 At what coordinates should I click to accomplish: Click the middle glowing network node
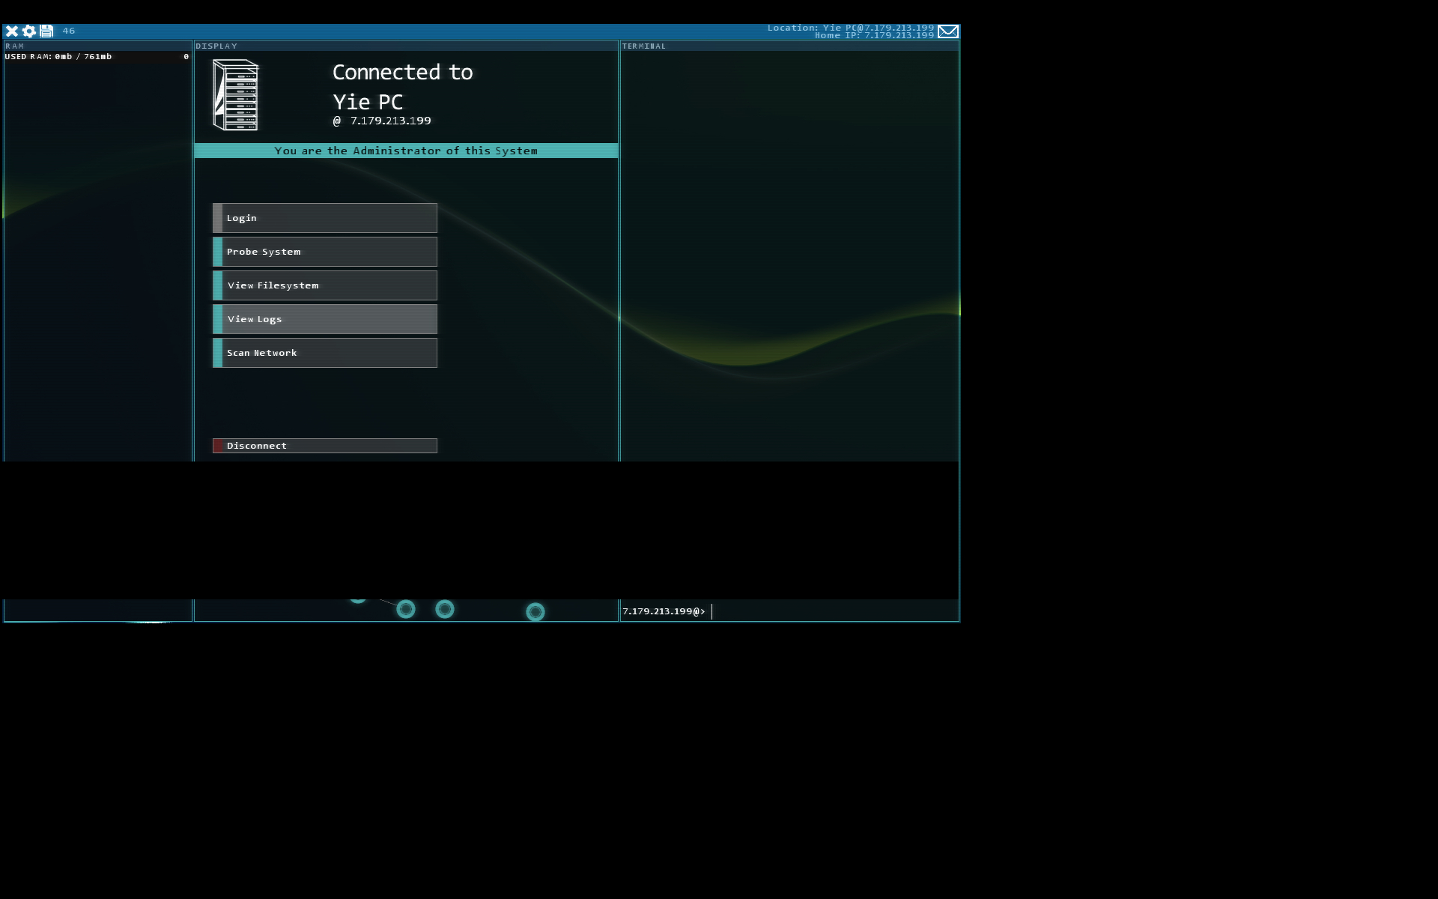pyautogui.click(x=445, y=609)
